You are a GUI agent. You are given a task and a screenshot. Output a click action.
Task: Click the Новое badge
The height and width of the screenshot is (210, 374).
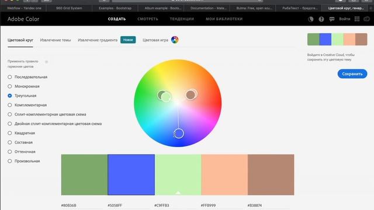tap(128, 40)
